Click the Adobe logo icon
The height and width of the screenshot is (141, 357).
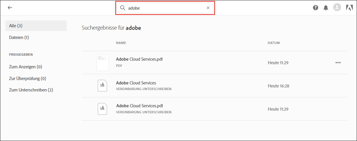[x=349, y=8]
